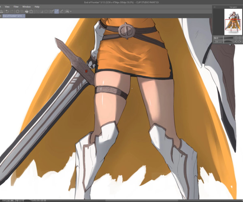Screen dimensions: 243x202
Task: Open the Navigator panel menu icon
Action: 215,7
